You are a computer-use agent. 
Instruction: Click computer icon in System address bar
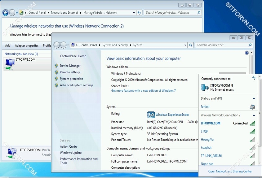73,45
